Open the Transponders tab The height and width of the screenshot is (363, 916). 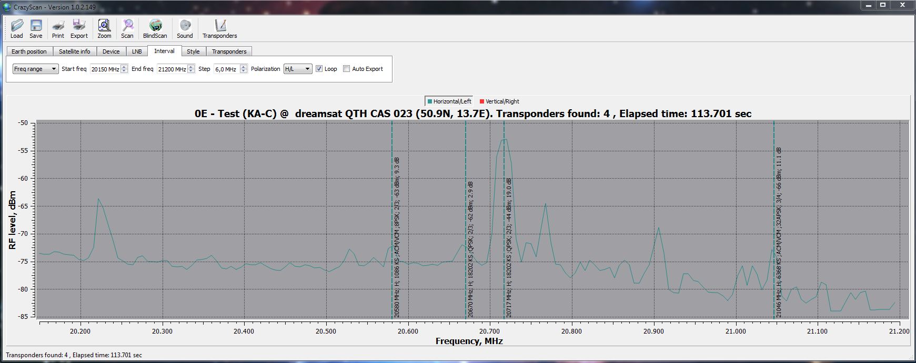pos(229,51)
